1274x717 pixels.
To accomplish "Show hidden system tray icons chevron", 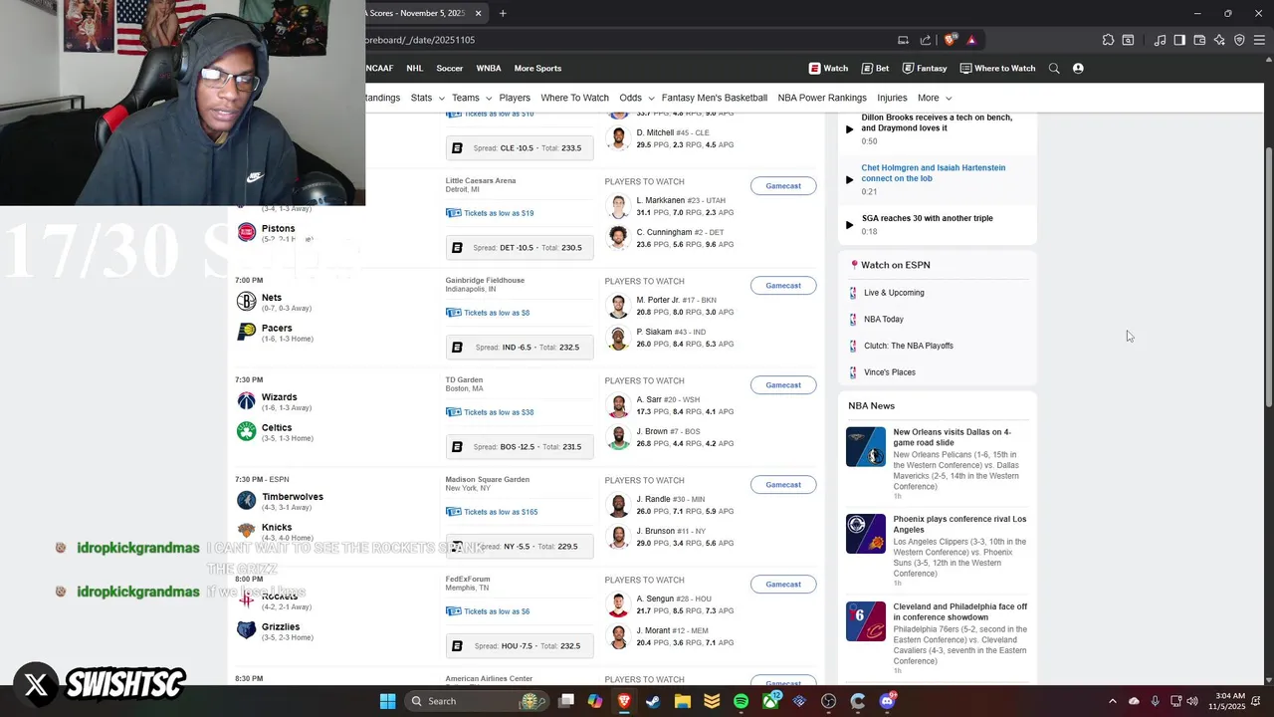I will (x=1113, y=701).
